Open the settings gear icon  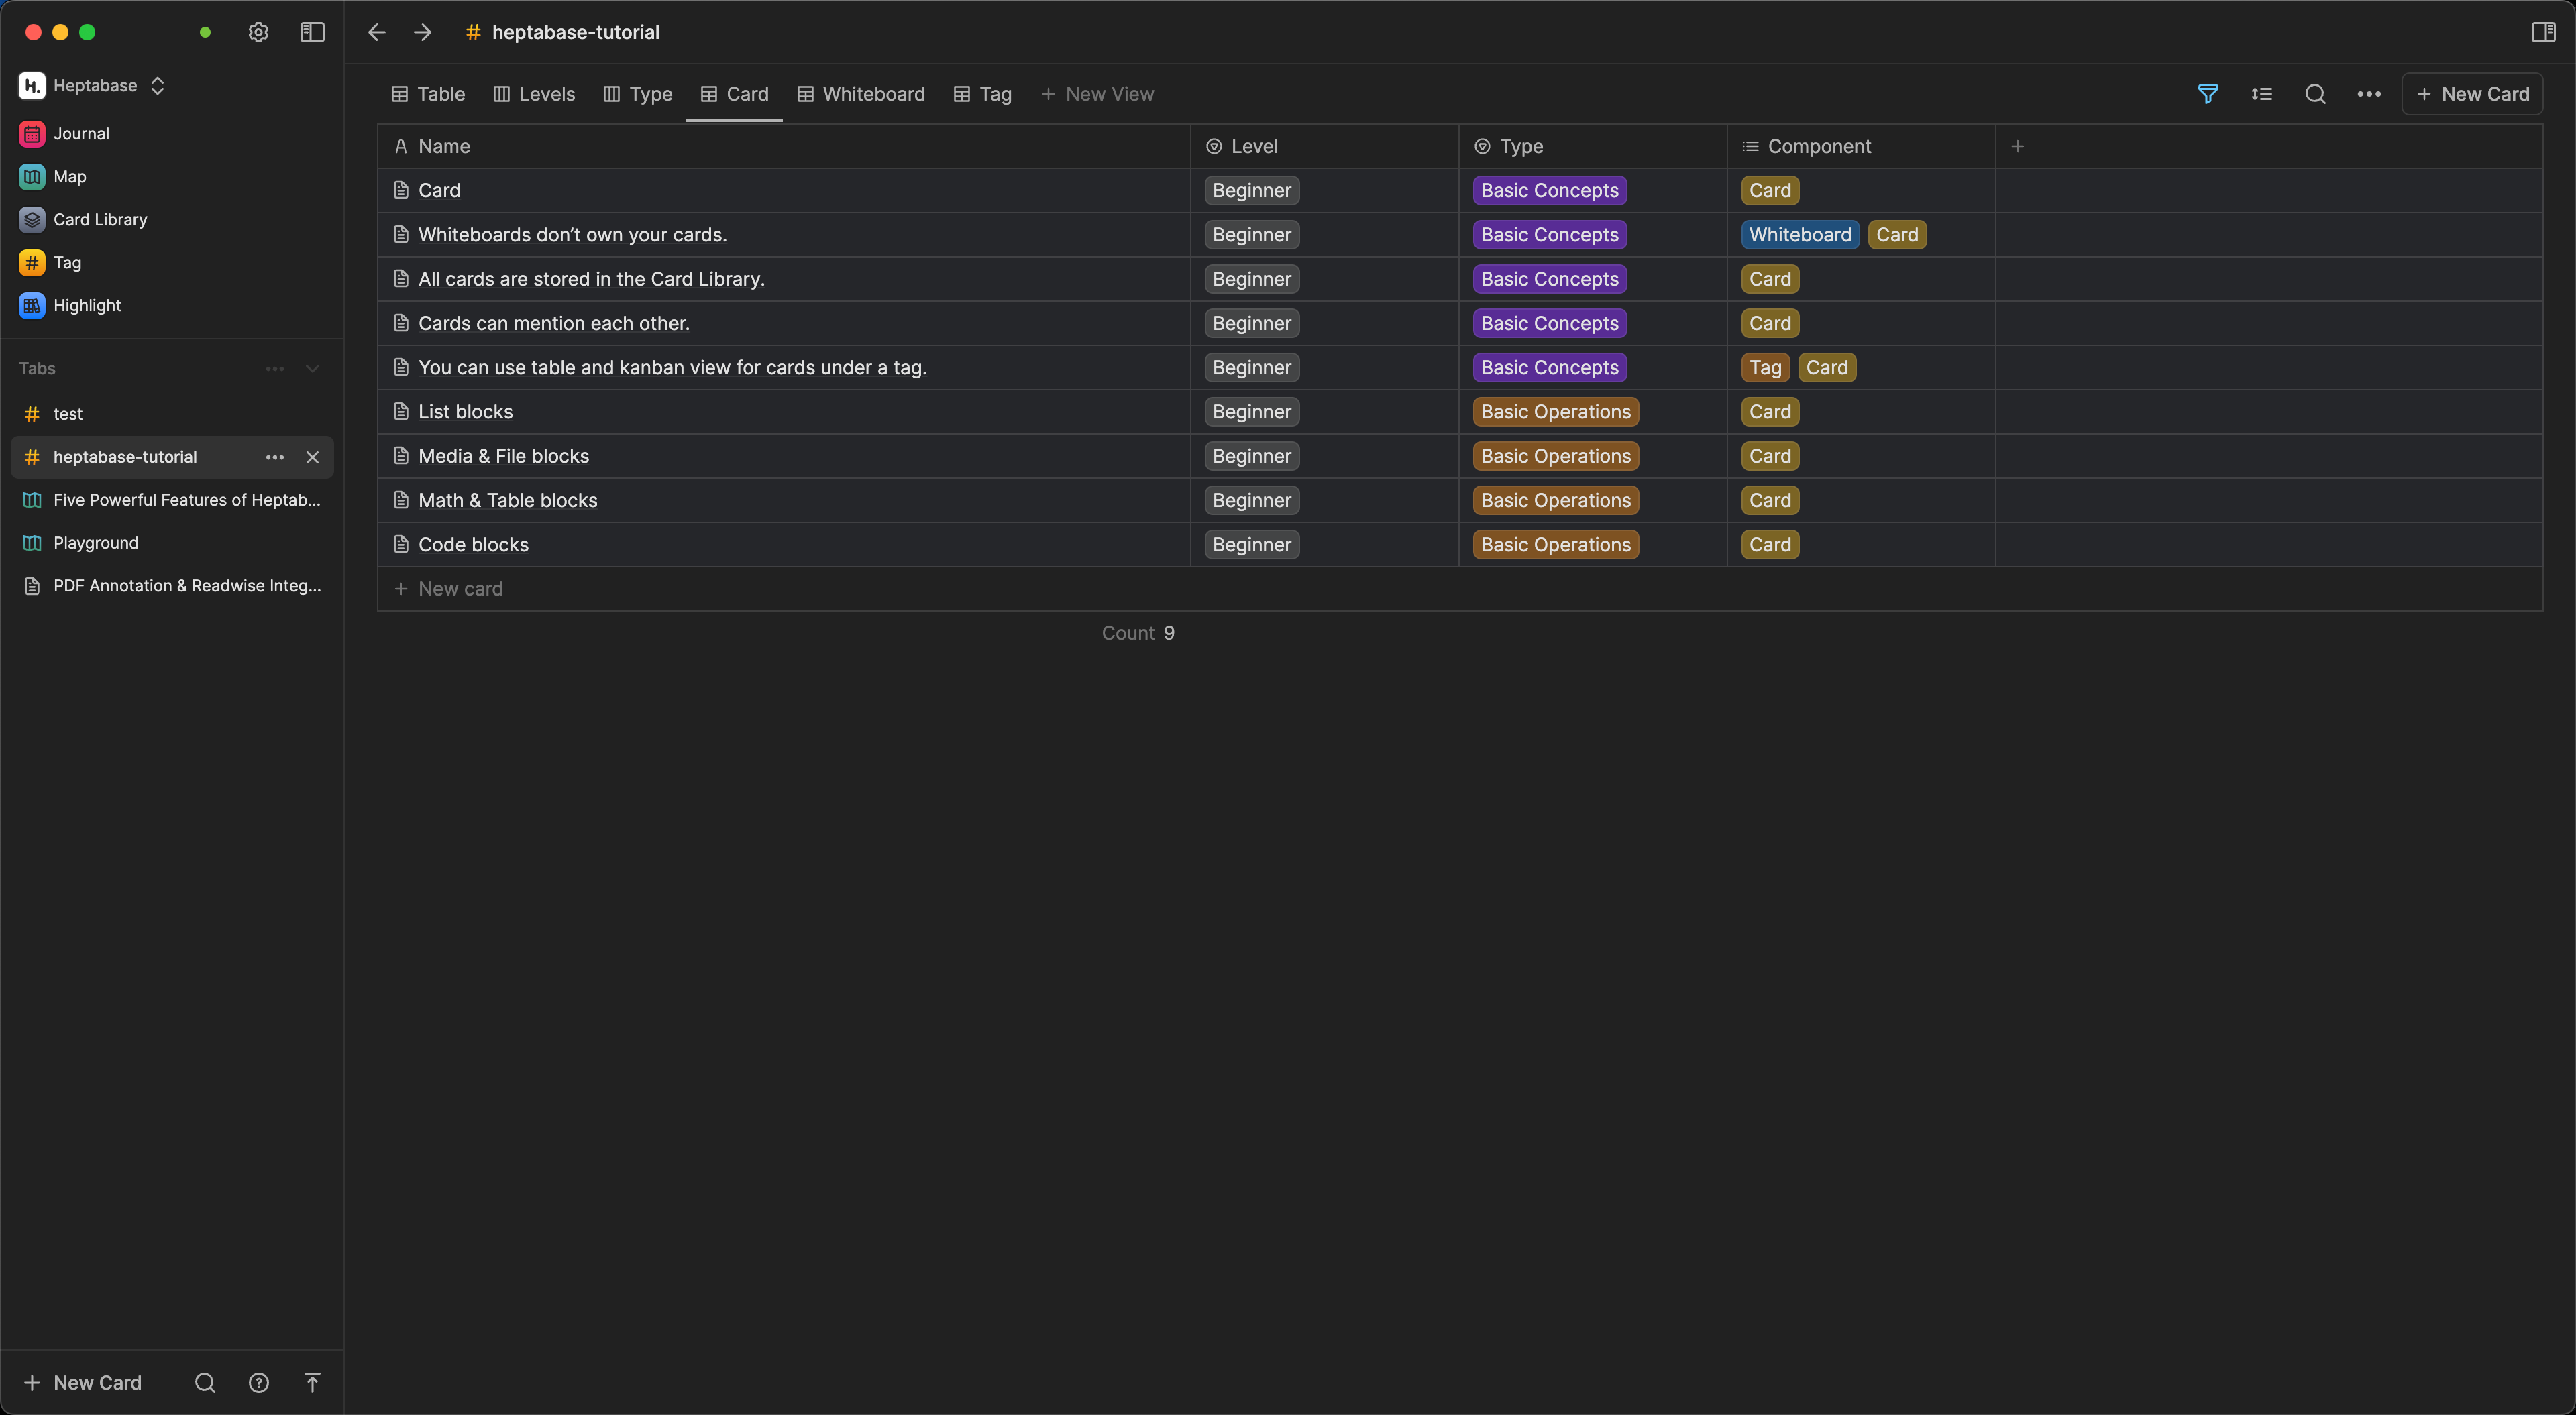[x=258, y=32]
